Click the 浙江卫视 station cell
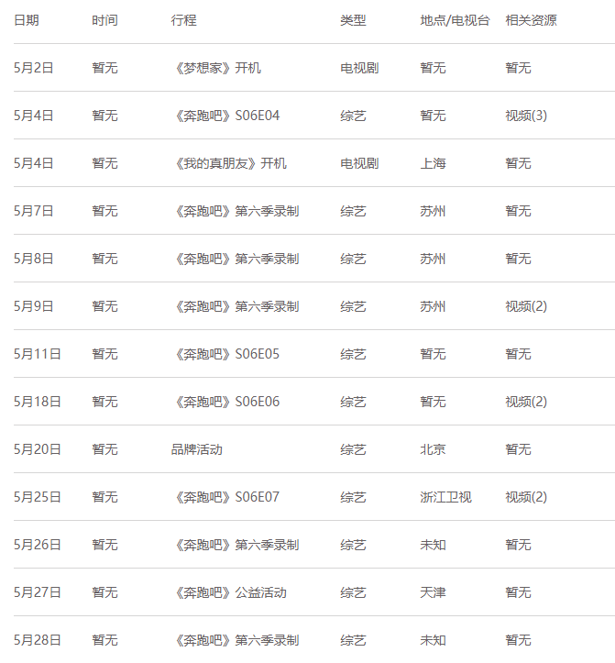 (x=445, y=497)
